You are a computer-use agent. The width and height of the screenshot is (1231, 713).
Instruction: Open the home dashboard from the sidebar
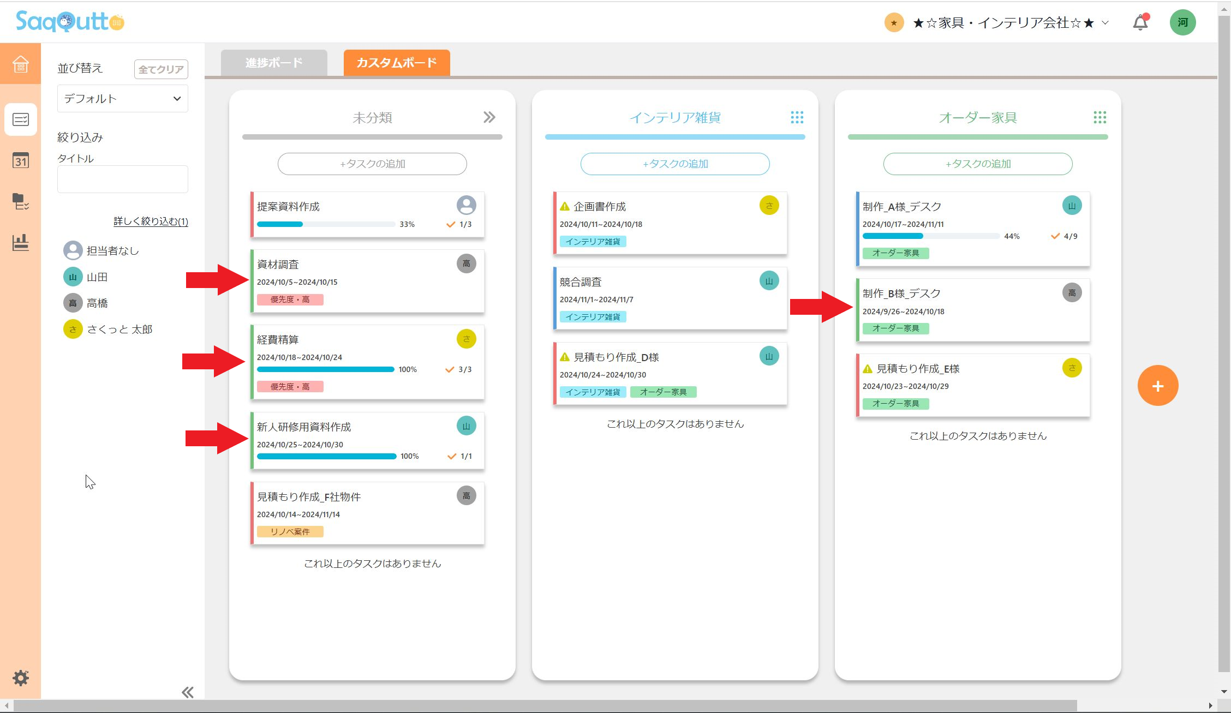coord(20,64)
